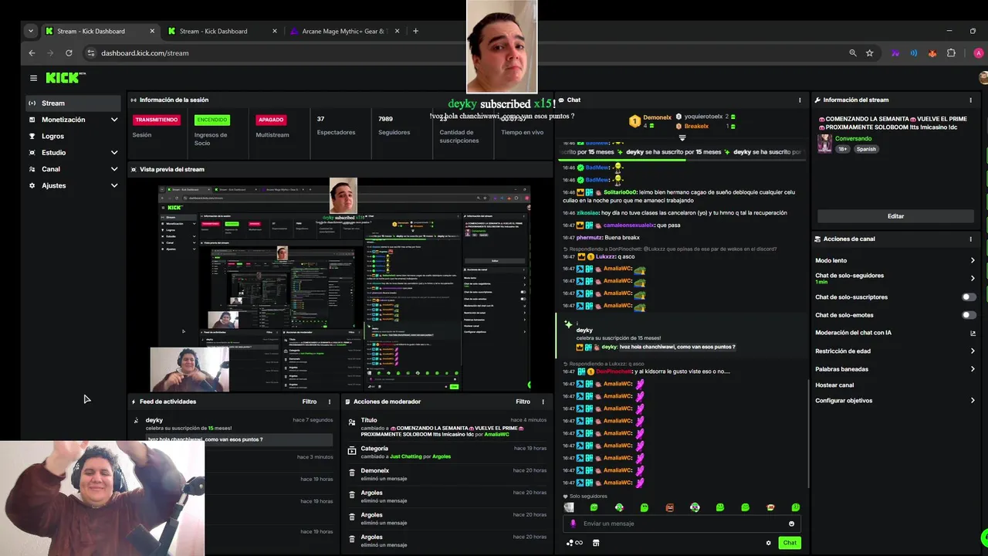Image resolution: width=988 pixels, height=556 pixels.
Task: Reload the dashboard page
Action: coord(69,53)
